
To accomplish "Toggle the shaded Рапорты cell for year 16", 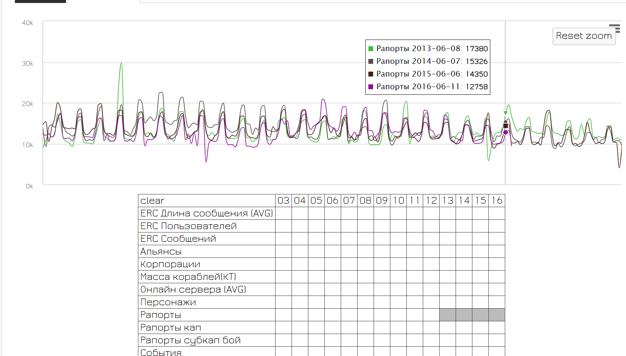I will (x=497, y=315).
